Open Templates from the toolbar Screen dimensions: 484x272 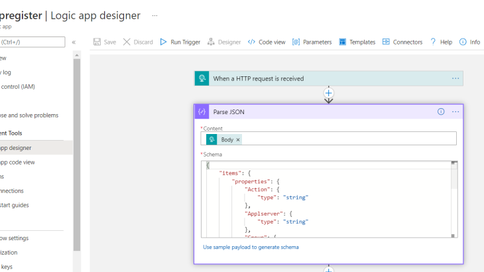[357, 42]
